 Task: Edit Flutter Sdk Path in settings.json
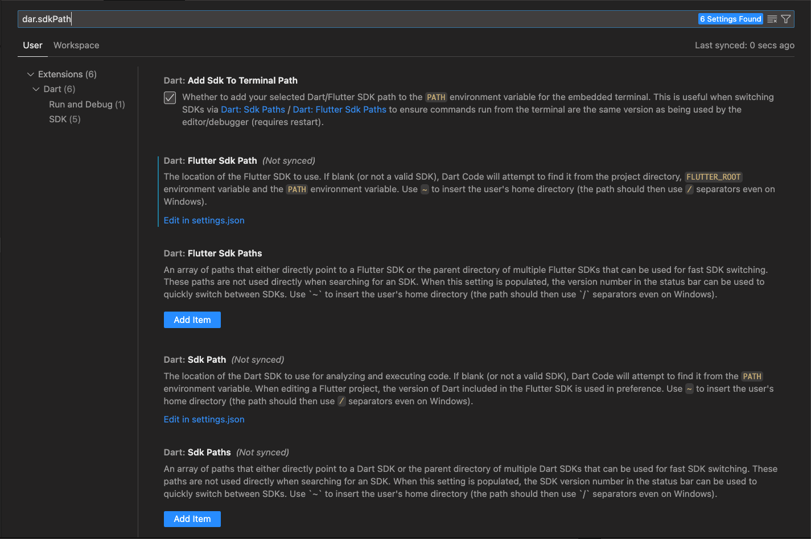point(204,221)
